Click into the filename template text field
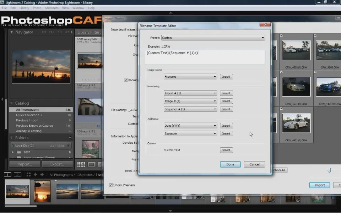Image resolution: width=341 pixels, height=213 pixels. [x=205, y=57]
